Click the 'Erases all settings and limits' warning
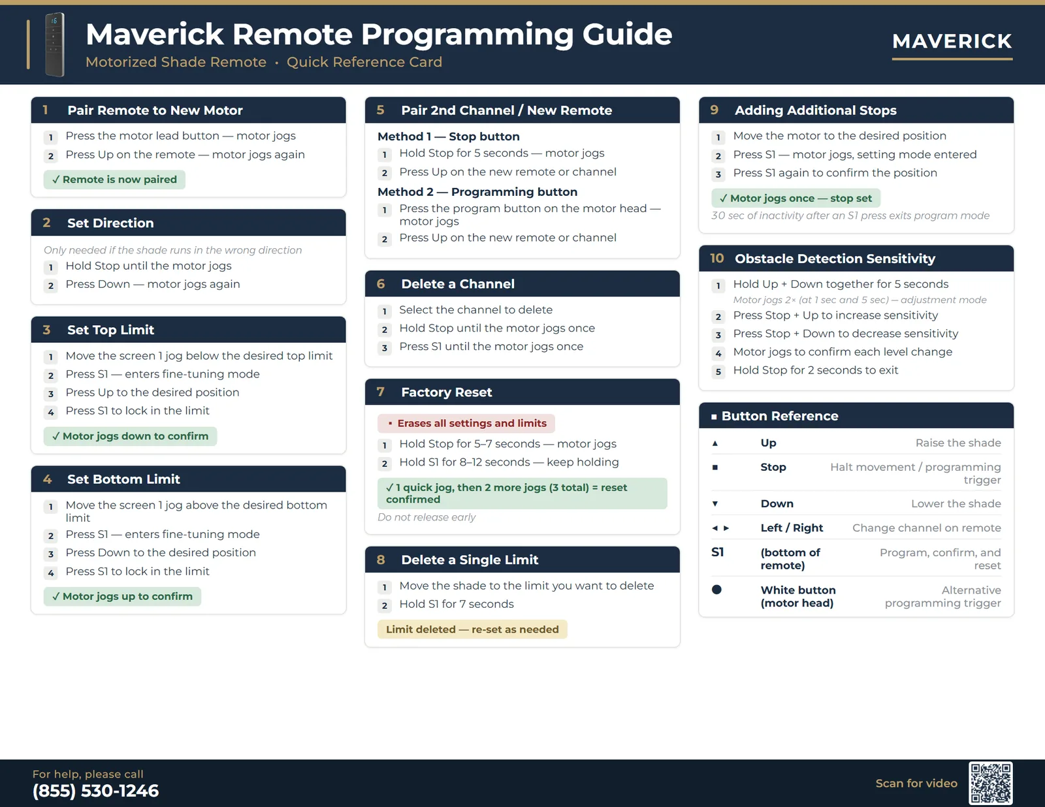The image size is (1045, 807). (x=466, y=424)
